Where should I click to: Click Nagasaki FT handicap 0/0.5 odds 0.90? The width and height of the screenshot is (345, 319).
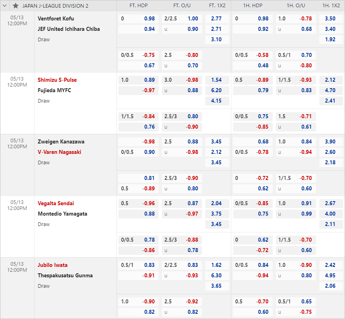(x=139, y=152)
